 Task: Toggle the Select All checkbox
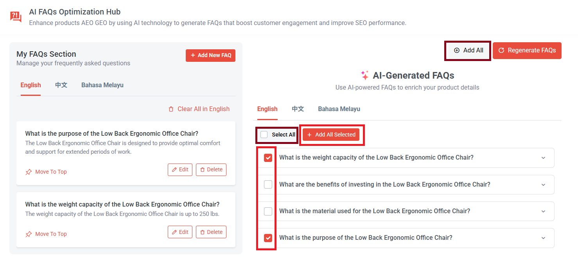coord(264,134)
